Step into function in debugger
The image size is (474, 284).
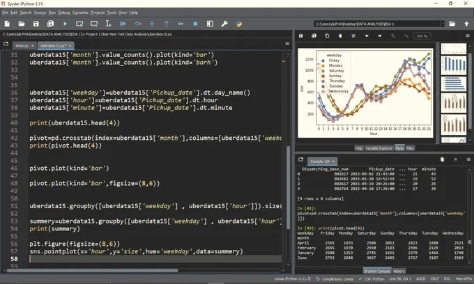coord(152,24)
